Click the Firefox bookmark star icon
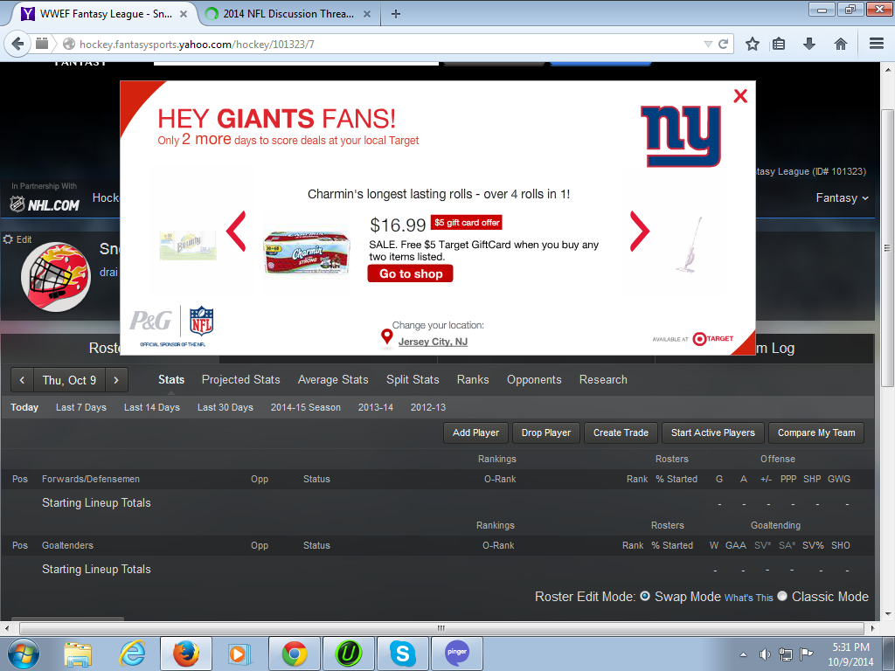895x671 pixels. pyautogui.click(x=752, y=44)
